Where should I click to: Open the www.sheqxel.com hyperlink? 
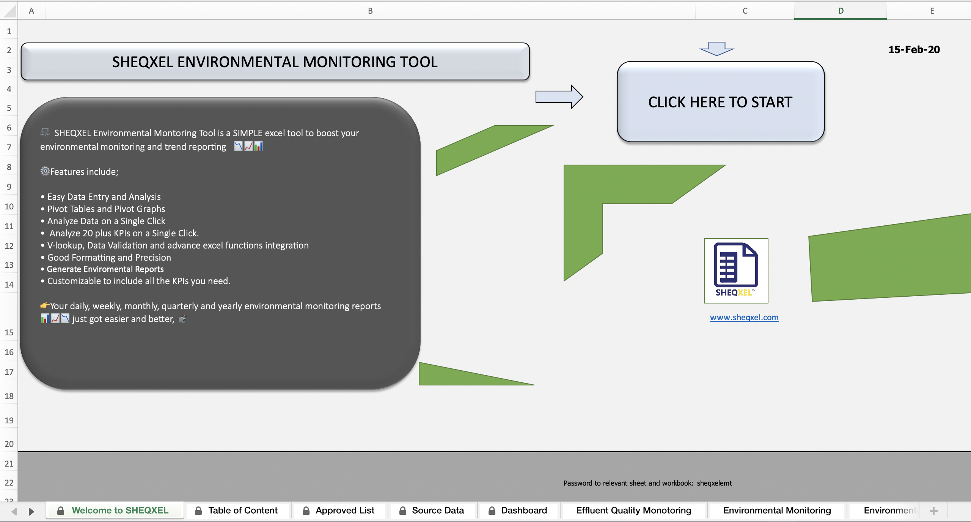pyautogui.click(x=744, y=318)
